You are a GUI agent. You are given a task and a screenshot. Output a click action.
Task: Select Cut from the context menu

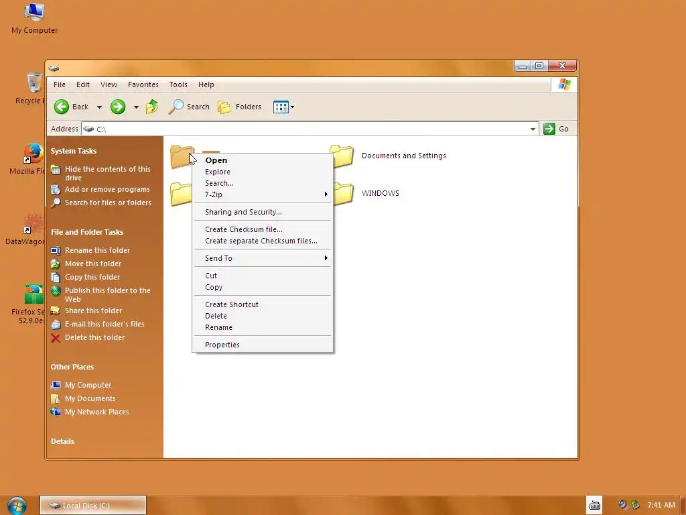pos(263,276)
